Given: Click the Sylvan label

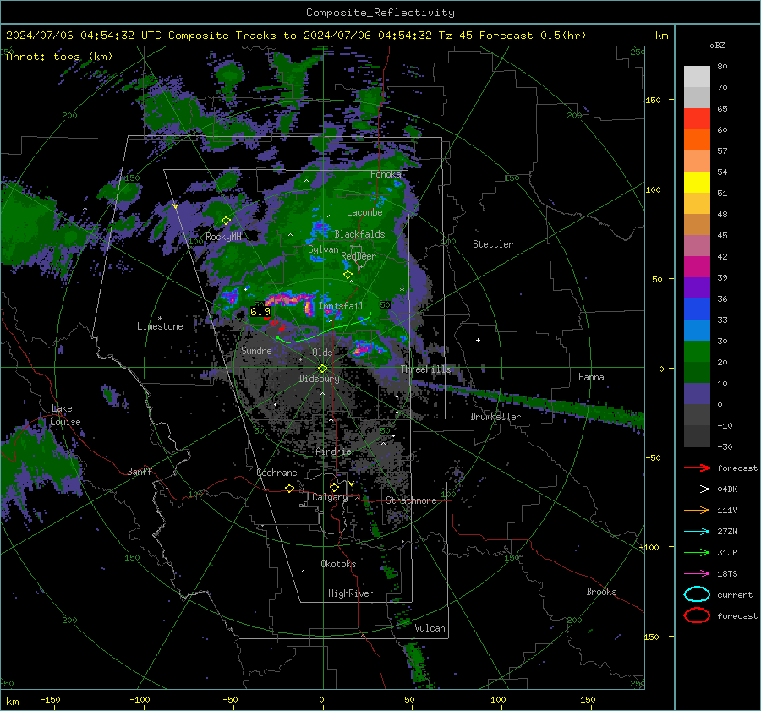Looking at the screenshot, I should pos(323,249).
